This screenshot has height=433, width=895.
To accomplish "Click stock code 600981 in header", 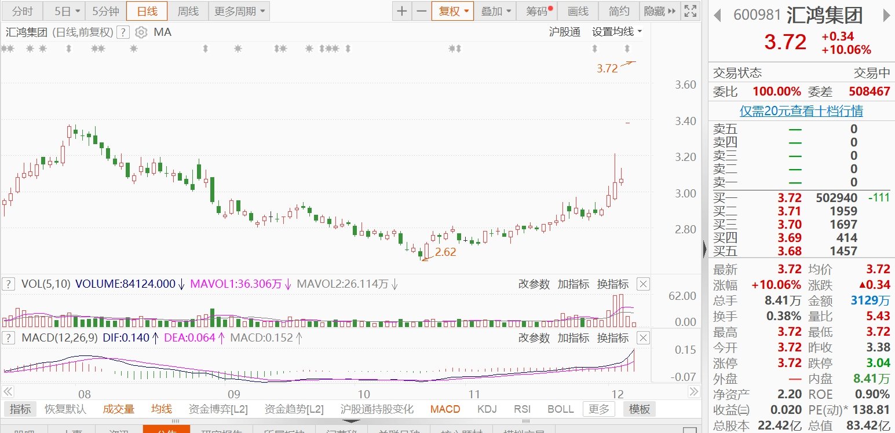I will [x=757, y=16].
